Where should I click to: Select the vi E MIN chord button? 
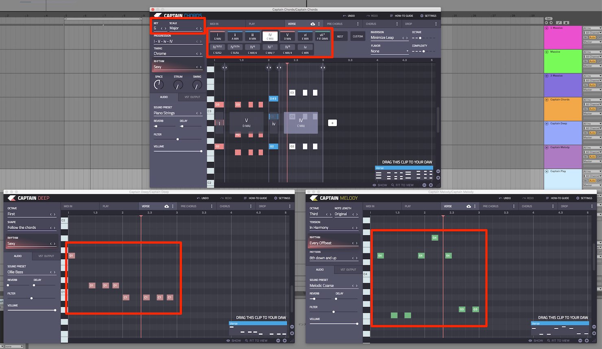tap(305, 37)
